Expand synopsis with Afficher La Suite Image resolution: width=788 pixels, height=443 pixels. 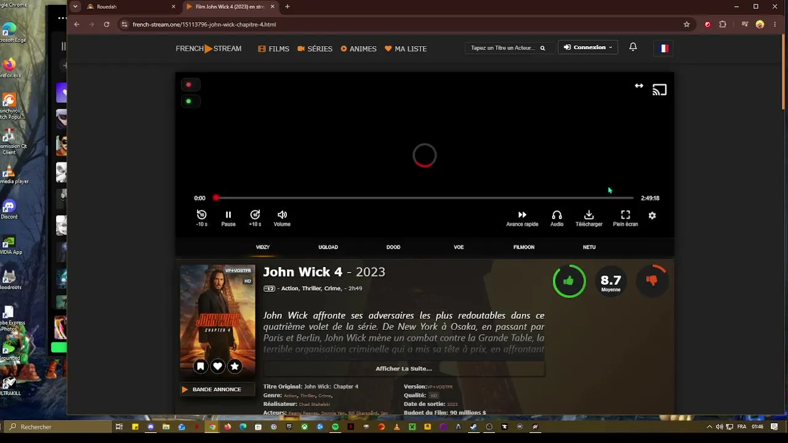404,369
